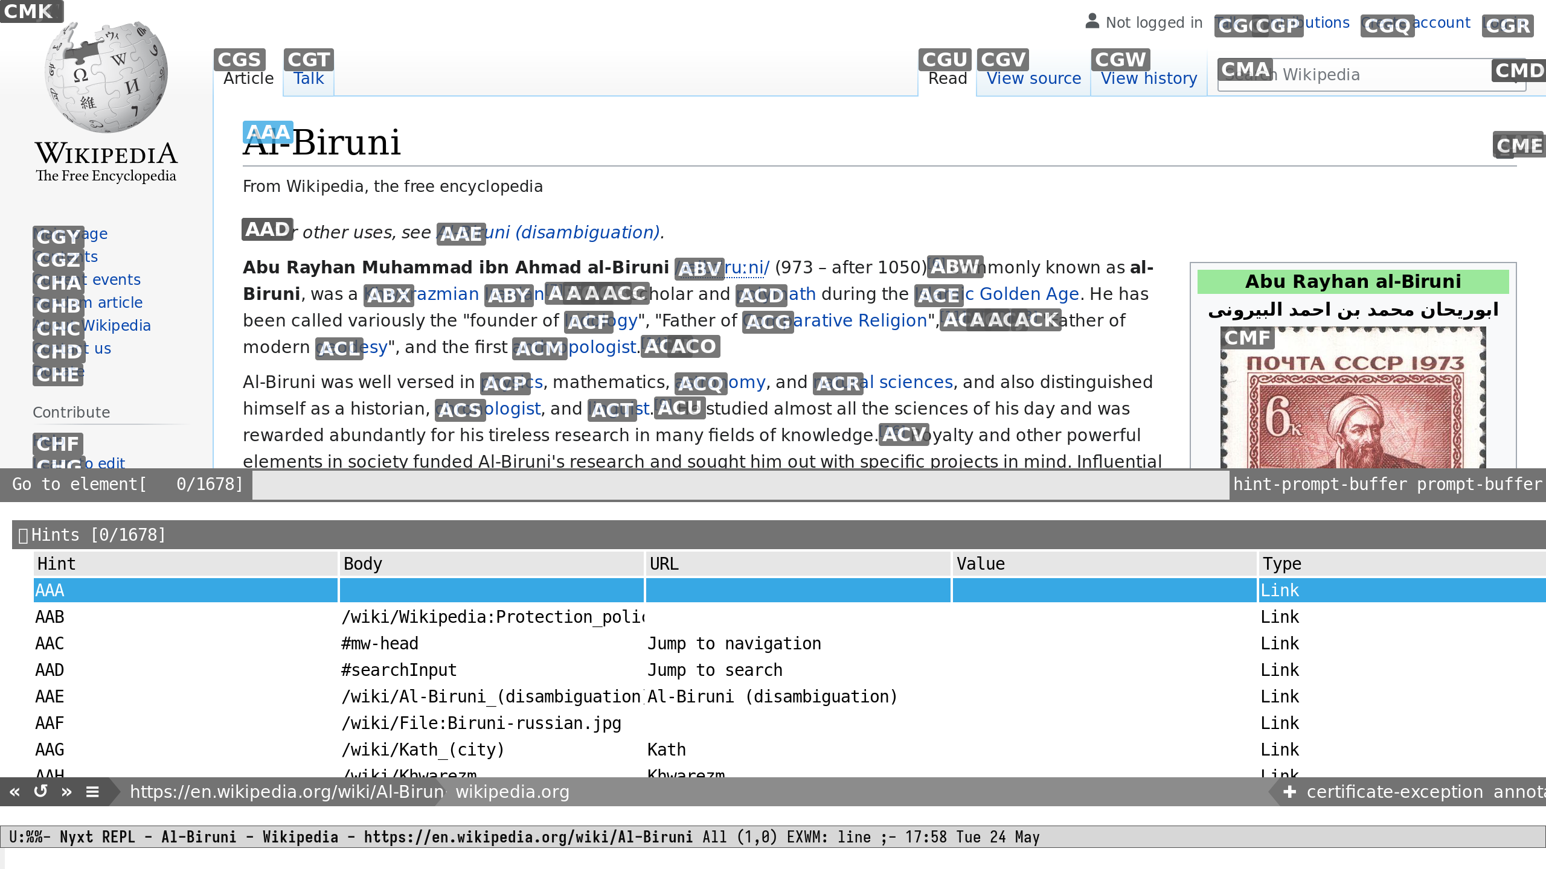Viewport: 1546px width, 869px height.
Task: Click the user silhouette icon near Not logged in
Action: [x=1092, y=22]
